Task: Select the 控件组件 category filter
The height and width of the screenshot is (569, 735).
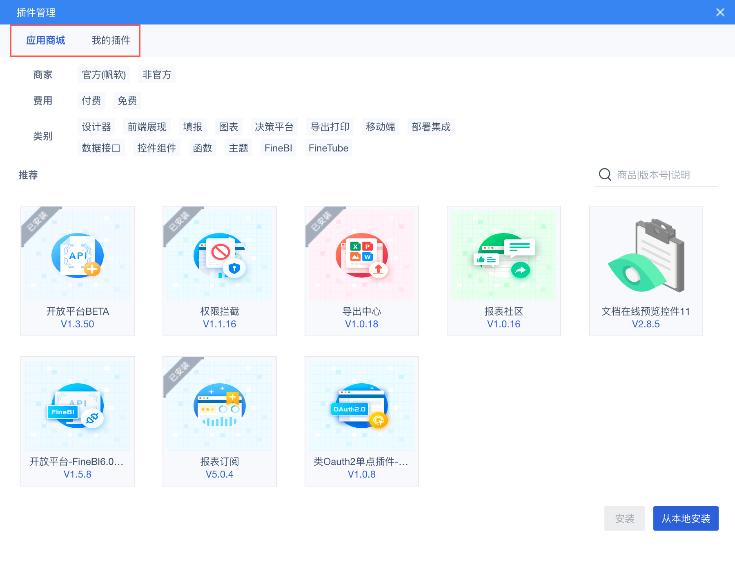Action: pyautogui.click(x=157, y=148)
